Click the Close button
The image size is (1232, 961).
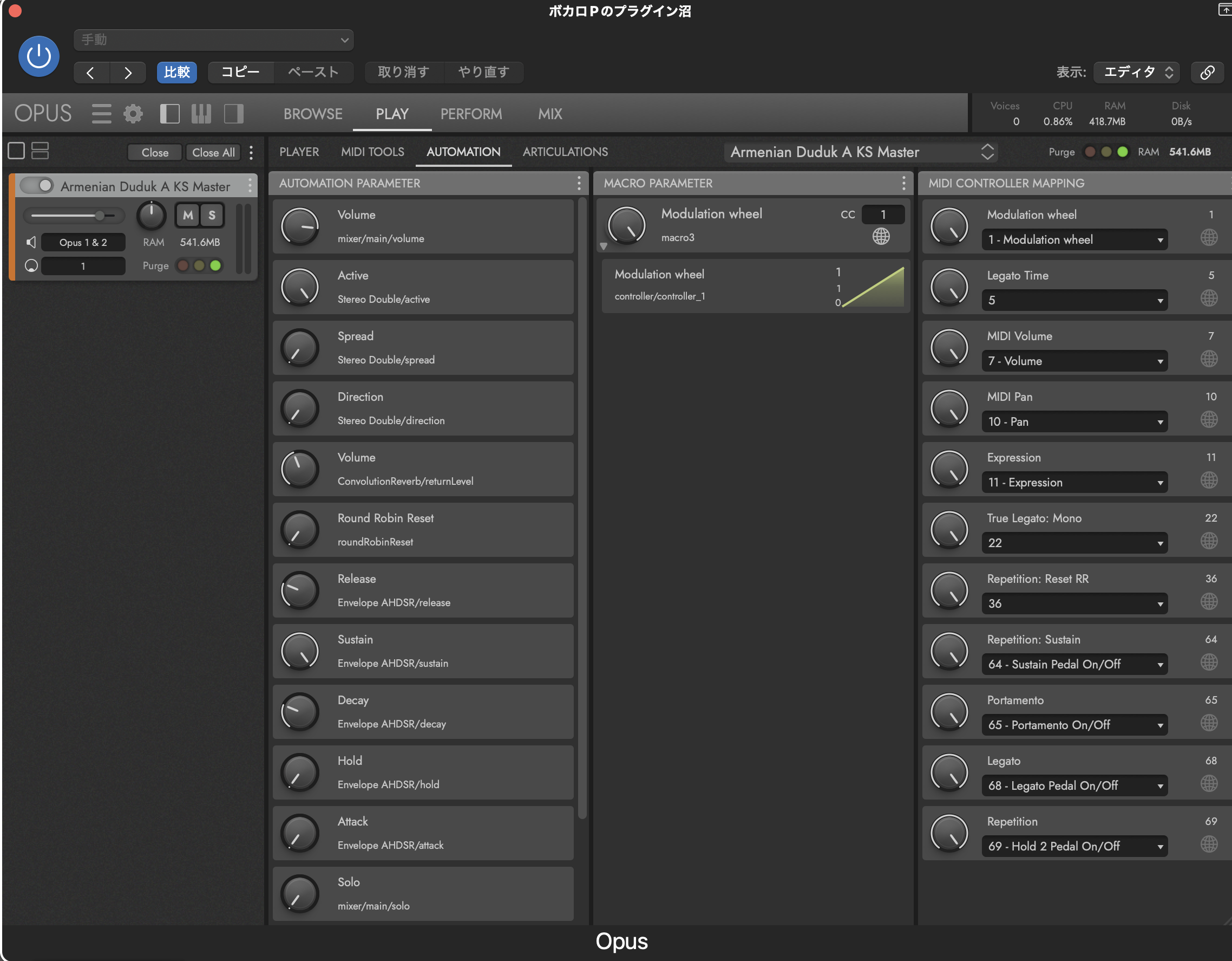[x=155, y=152]
